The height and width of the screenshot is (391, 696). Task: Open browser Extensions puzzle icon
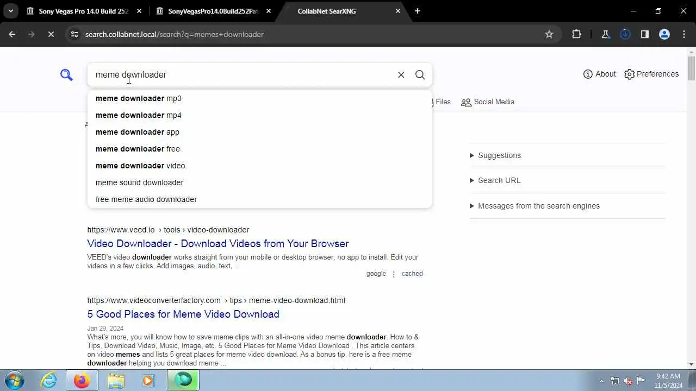576,34
